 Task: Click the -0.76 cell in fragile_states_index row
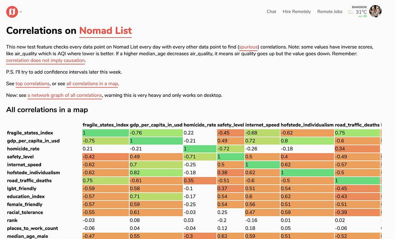pos(156,133)
